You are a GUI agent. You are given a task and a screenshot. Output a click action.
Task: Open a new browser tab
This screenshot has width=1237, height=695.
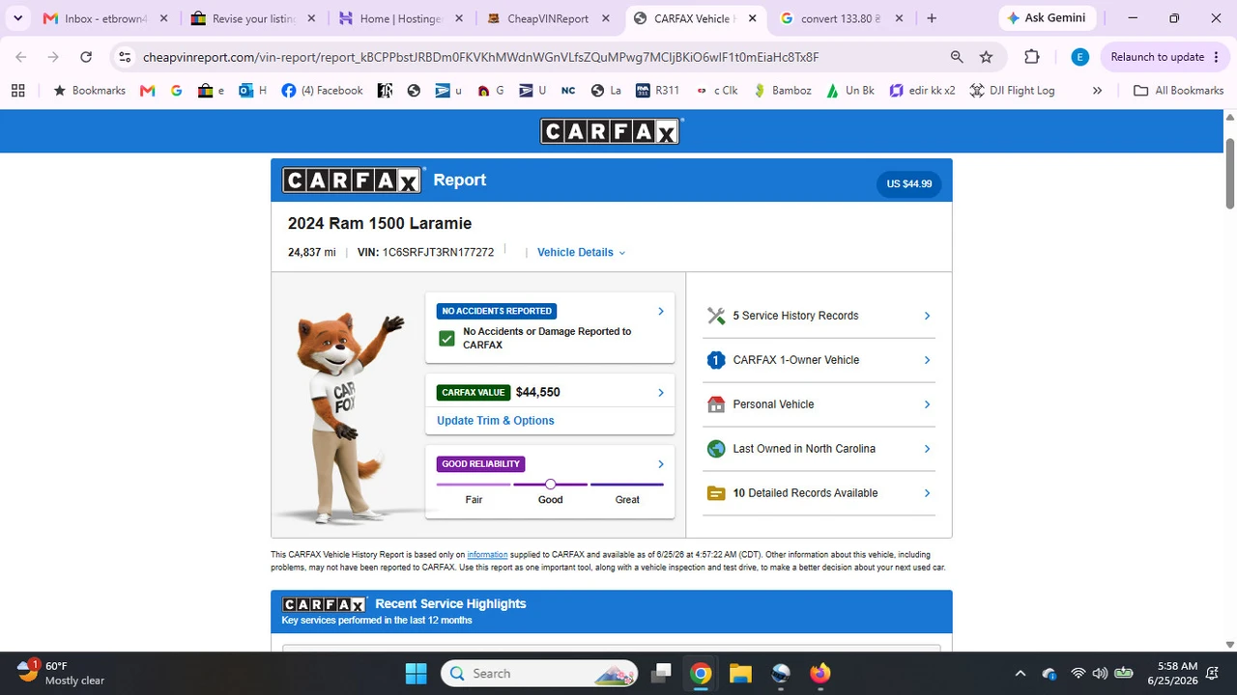(x=932, y=18)
